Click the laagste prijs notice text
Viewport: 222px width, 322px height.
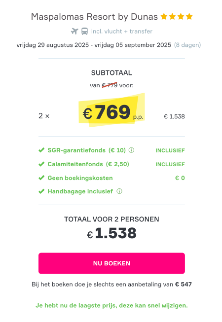pos(111,305)
